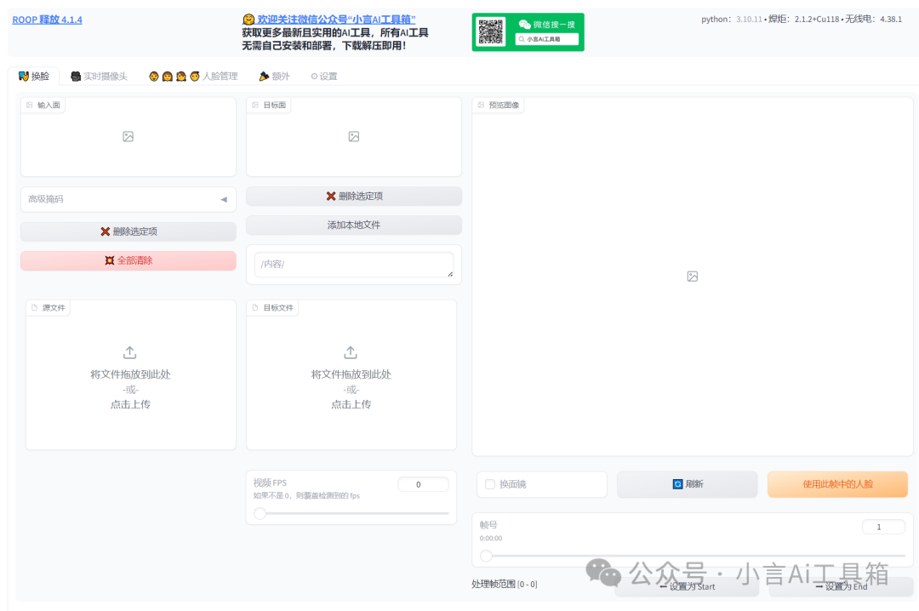Expand the 高级掩码 accordion arrow
919x611 pixels.
pos(224,199)
